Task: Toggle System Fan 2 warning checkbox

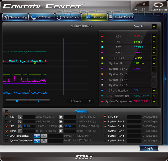Action: (x=105, y=126)
